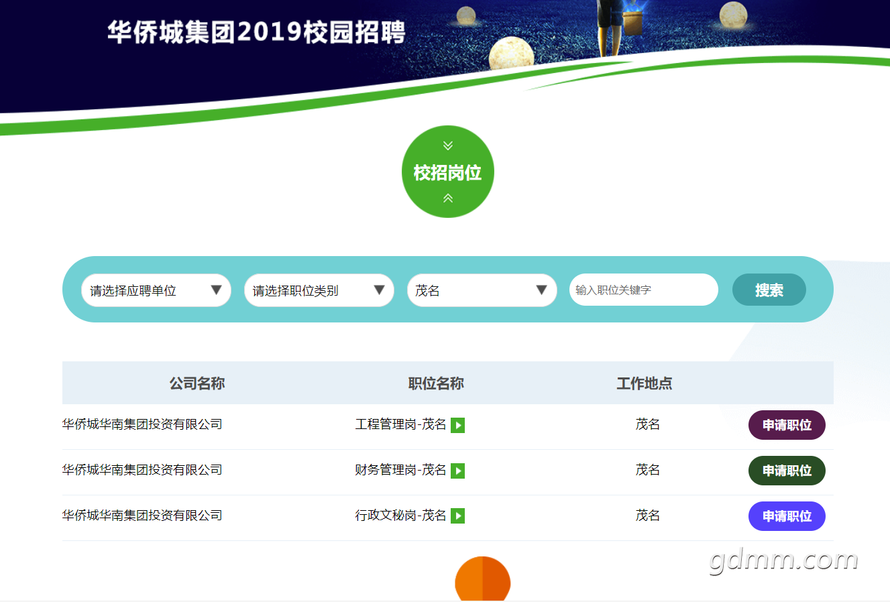
Task: Expand the 请选择职位类别 dropdown
Action: 319,290
